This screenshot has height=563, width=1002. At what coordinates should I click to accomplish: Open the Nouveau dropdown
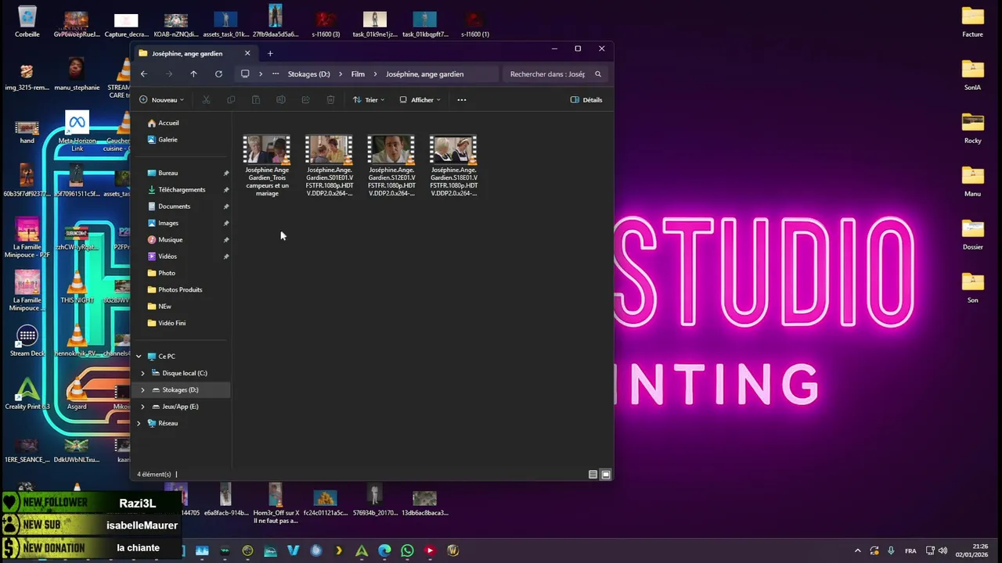coord(161,100)
